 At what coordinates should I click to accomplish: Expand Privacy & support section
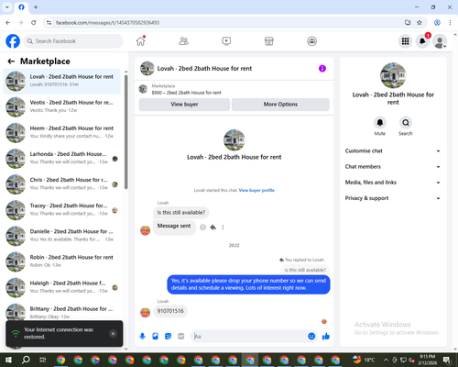tap(393, 198)
